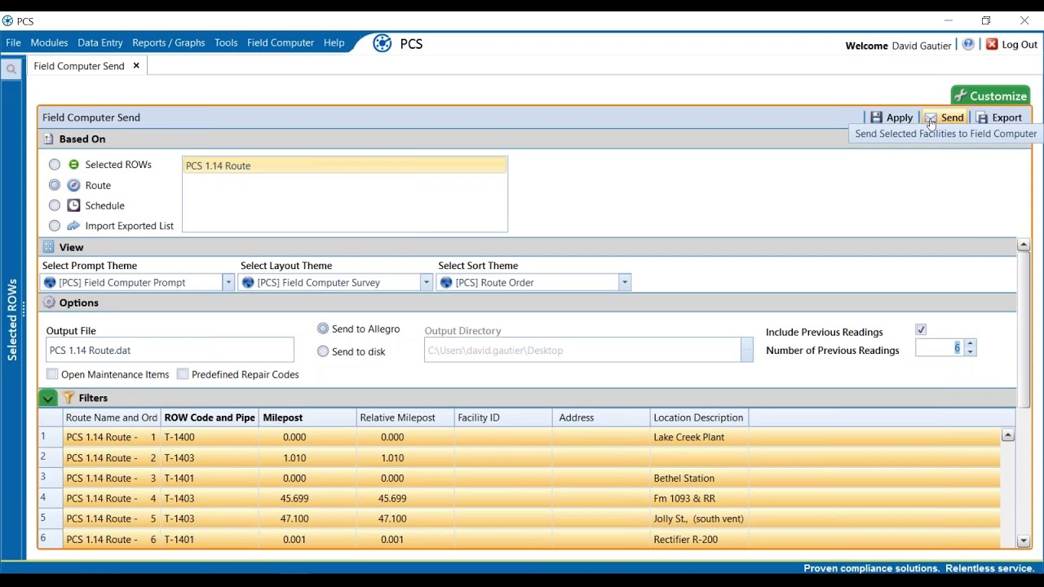The image size is (1044, 587).
Task: Click the Route compass icon
Action: click(73, 185)
